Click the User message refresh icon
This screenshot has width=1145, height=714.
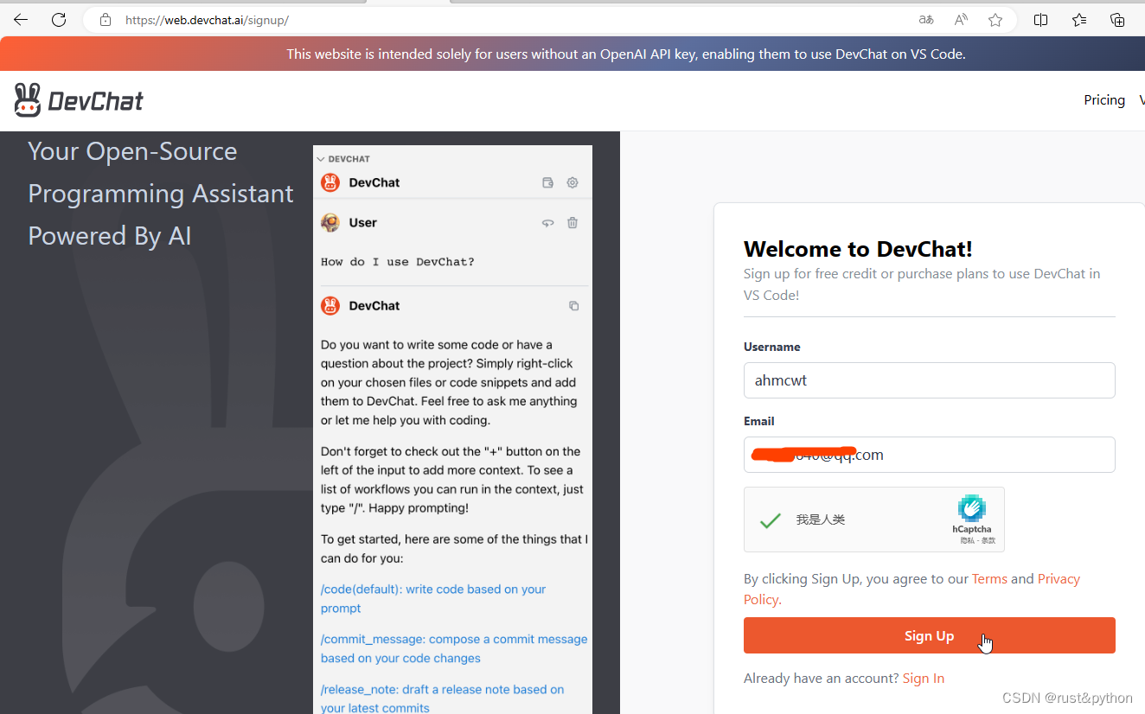click(x=547, y=223)
